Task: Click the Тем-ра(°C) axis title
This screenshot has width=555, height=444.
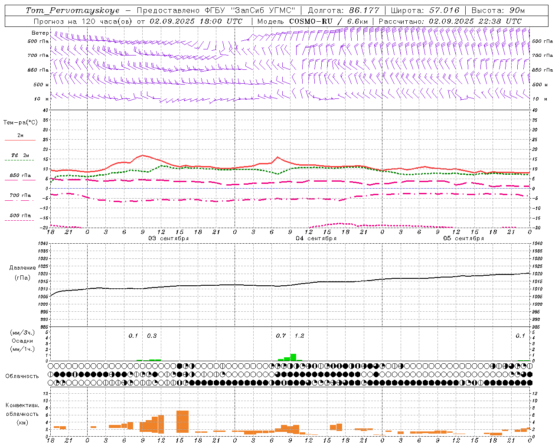Action: pos(20,123)
